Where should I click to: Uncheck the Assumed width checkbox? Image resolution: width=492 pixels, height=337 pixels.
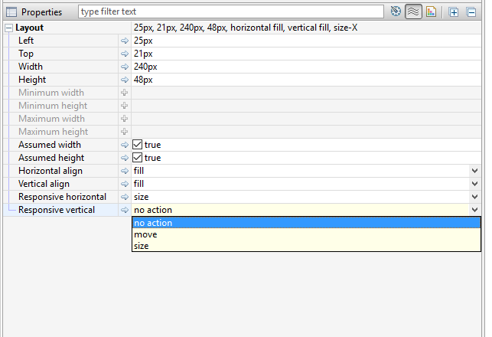[138, 145]
